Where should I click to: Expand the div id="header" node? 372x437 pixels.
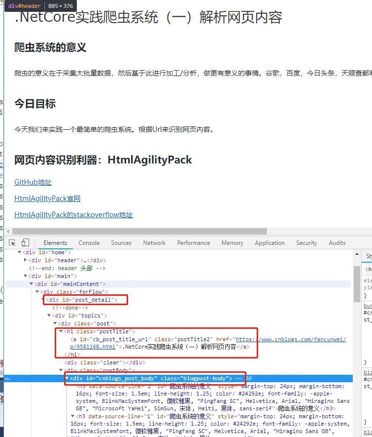click(x=25, y=260)
